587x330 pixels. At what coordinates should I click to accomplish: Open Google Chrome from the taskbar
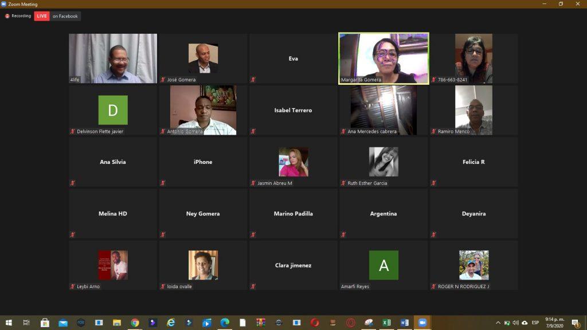coord(135,323)
